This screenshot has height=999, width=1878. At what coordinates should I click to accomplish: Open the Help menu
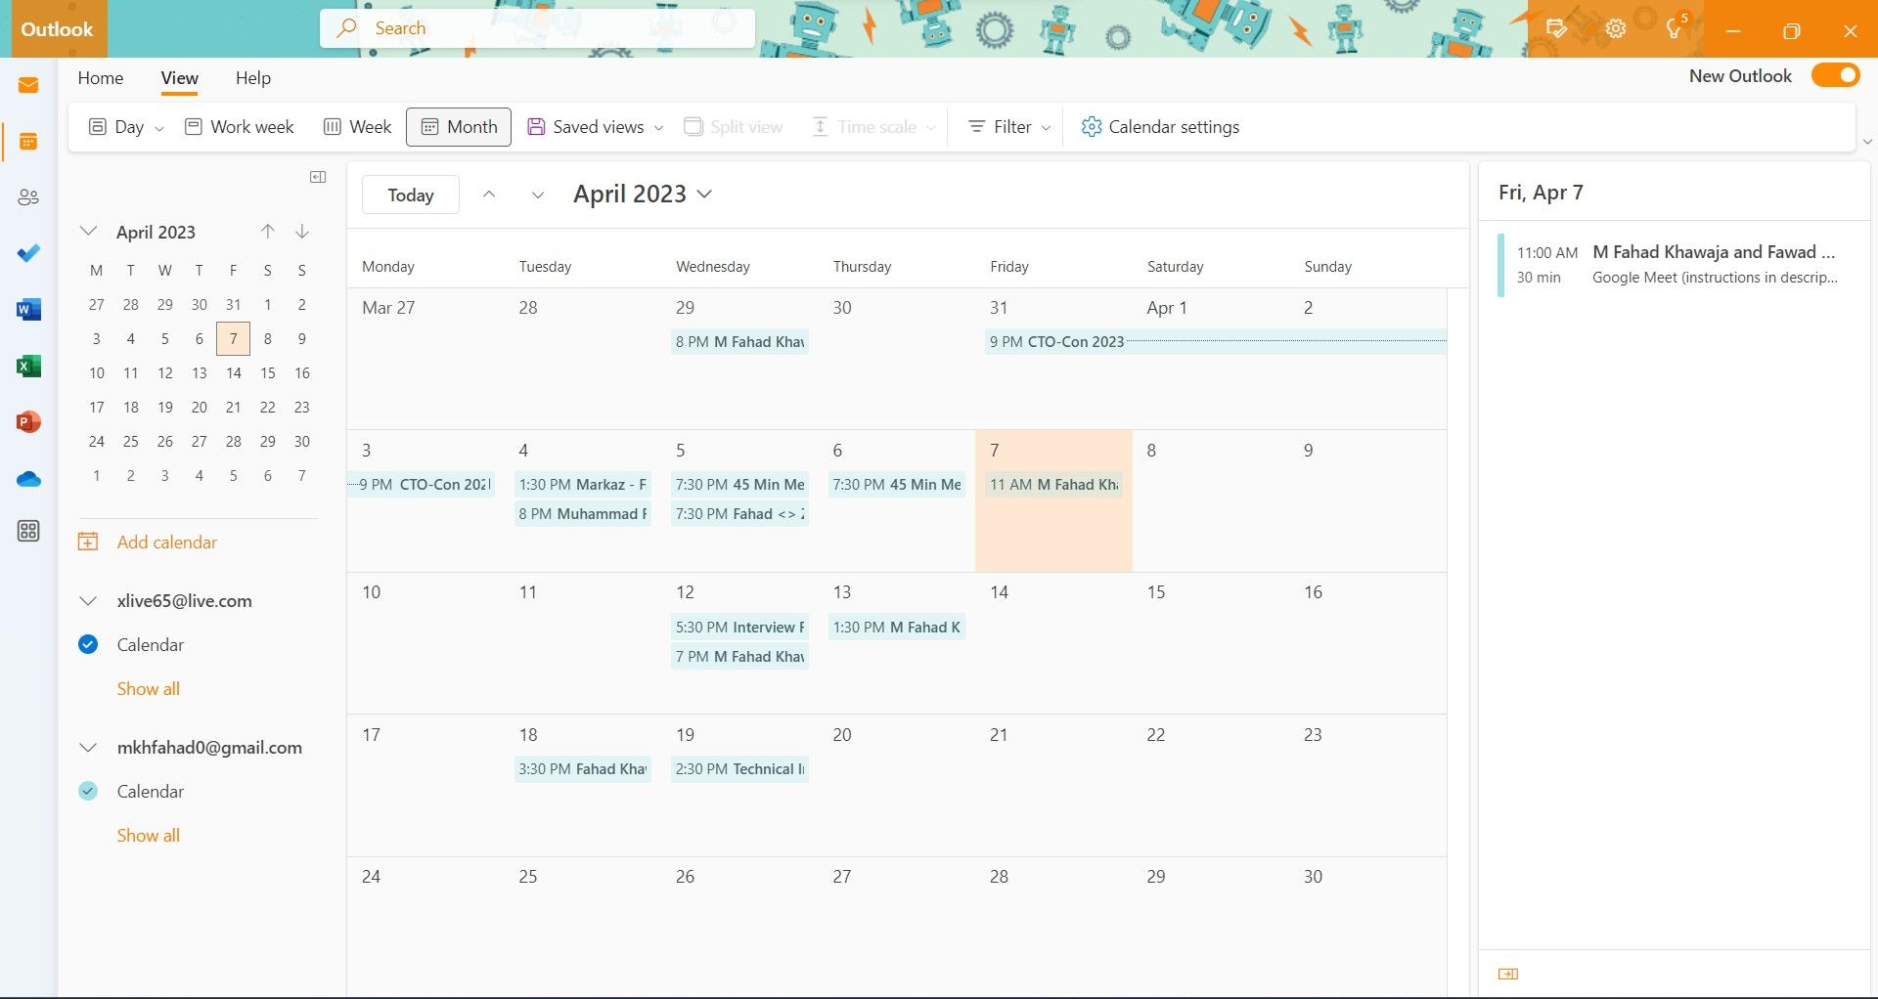(x=252, y=77)
